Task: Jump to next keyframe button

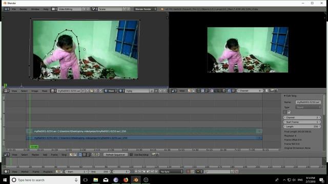Action: click(x=152, y=172)
